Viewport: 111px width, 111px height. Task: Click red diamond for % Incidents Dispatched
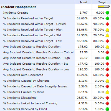107,98
